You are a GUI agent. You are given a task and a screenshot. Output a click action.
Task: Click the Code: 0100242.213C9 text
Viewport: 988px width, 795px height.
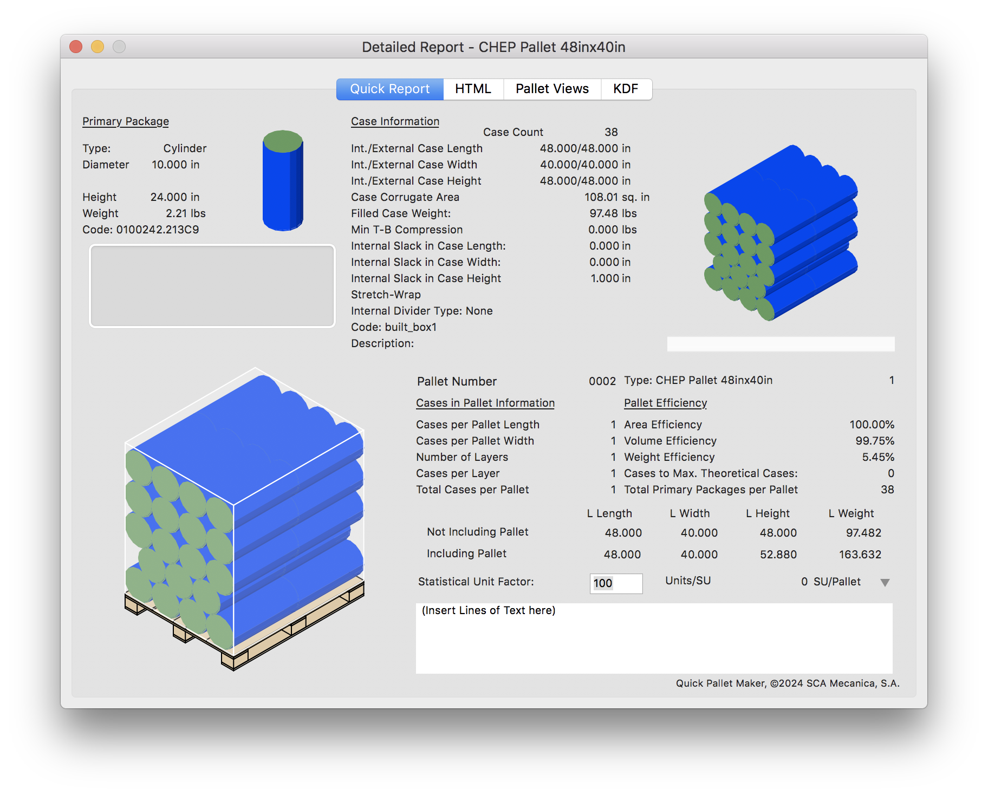(141, 230)
